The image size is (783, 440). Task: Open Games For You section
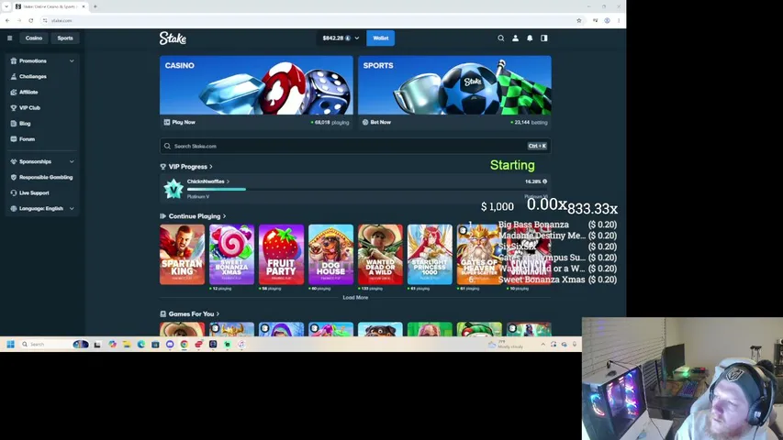pyautogui.click(x=190, y=314)
